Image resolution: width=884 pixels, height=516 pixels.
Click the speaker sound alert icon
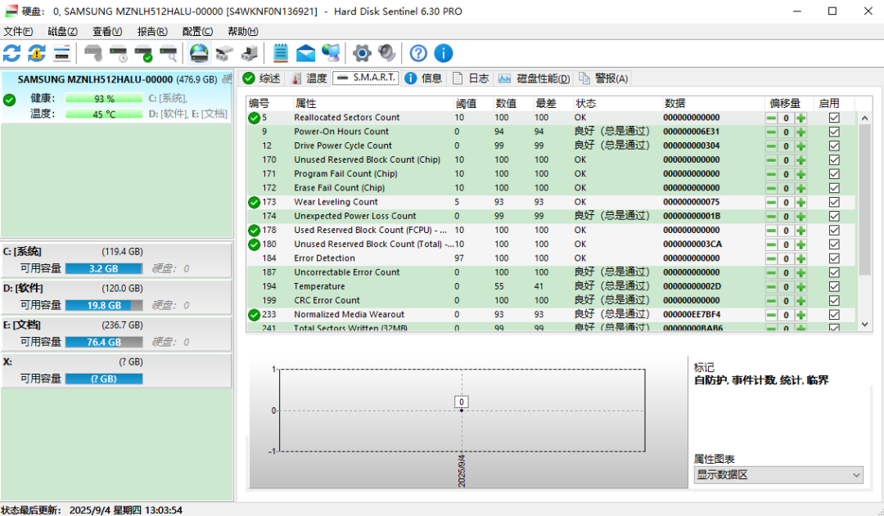click(386, 54)
